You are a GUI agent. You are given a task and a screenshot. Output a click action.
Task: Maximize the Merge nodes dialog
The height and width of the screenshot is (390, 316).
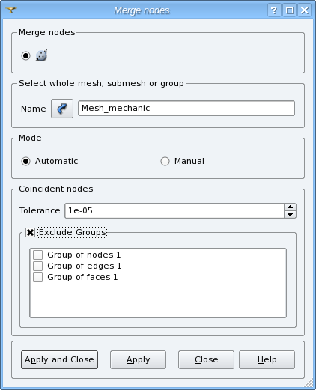point(289,10)
